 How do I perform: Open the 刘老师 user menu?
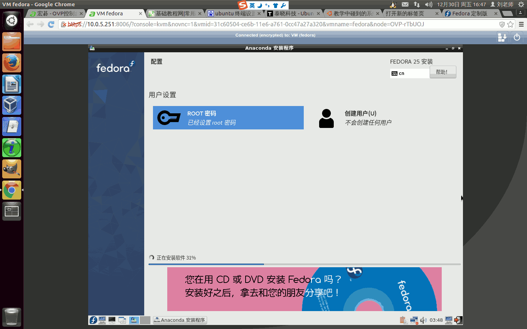(x=502, y=4)
